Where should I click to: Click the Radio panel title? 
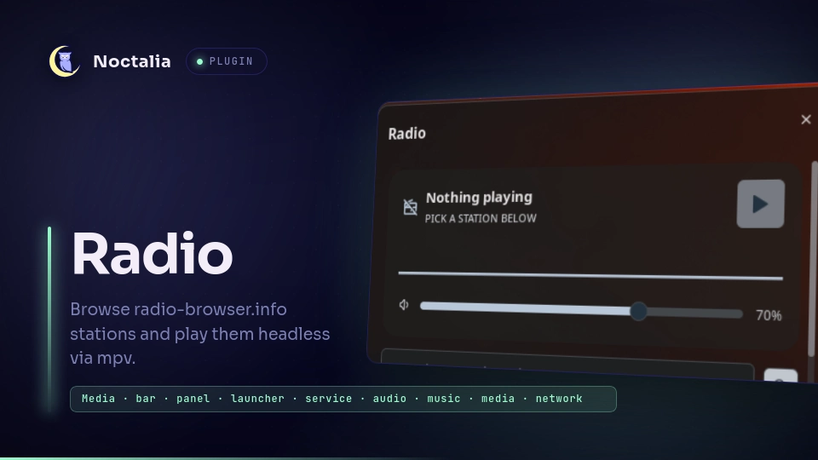[x=407, y=134]
